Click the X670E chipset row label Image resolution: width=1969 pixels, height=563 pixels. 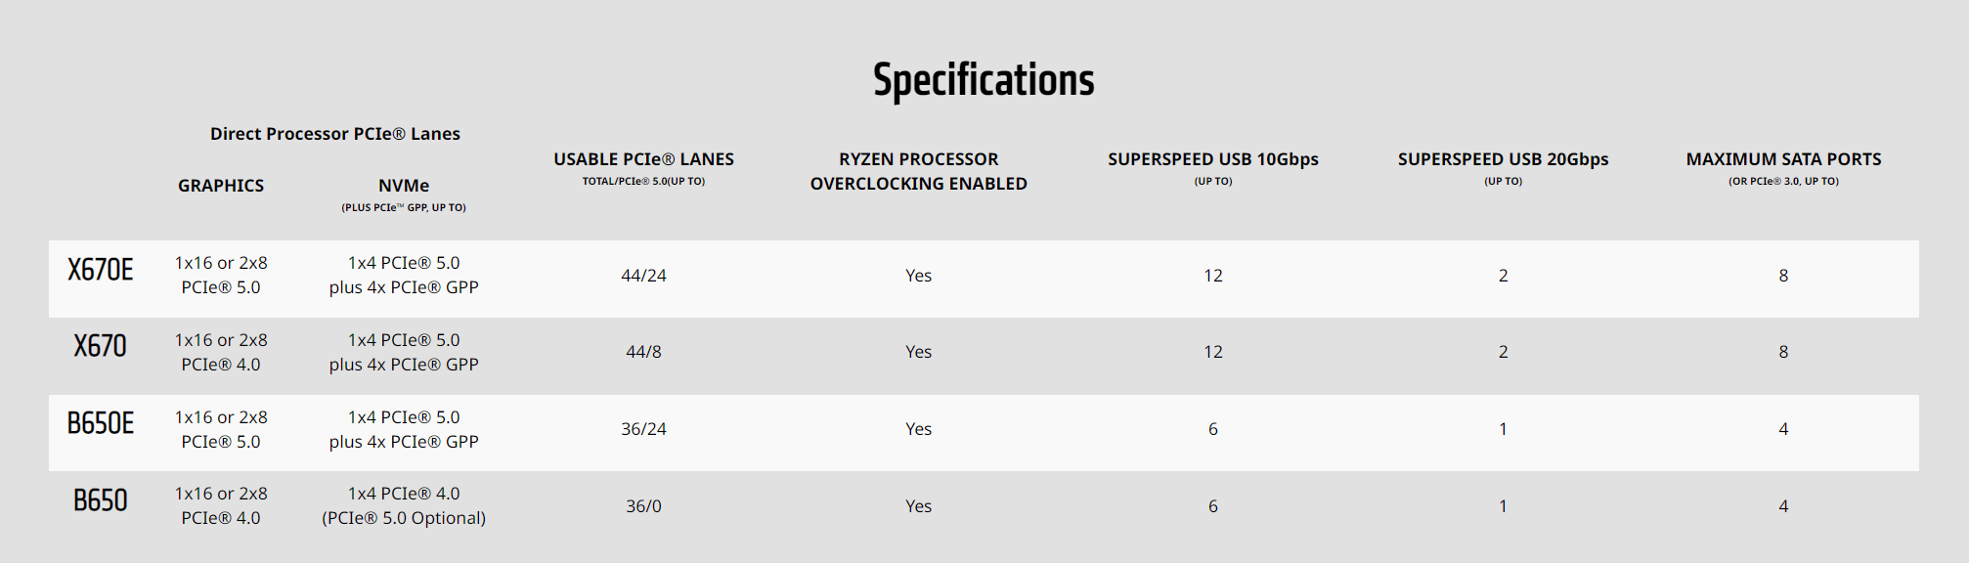click(101, 270)
